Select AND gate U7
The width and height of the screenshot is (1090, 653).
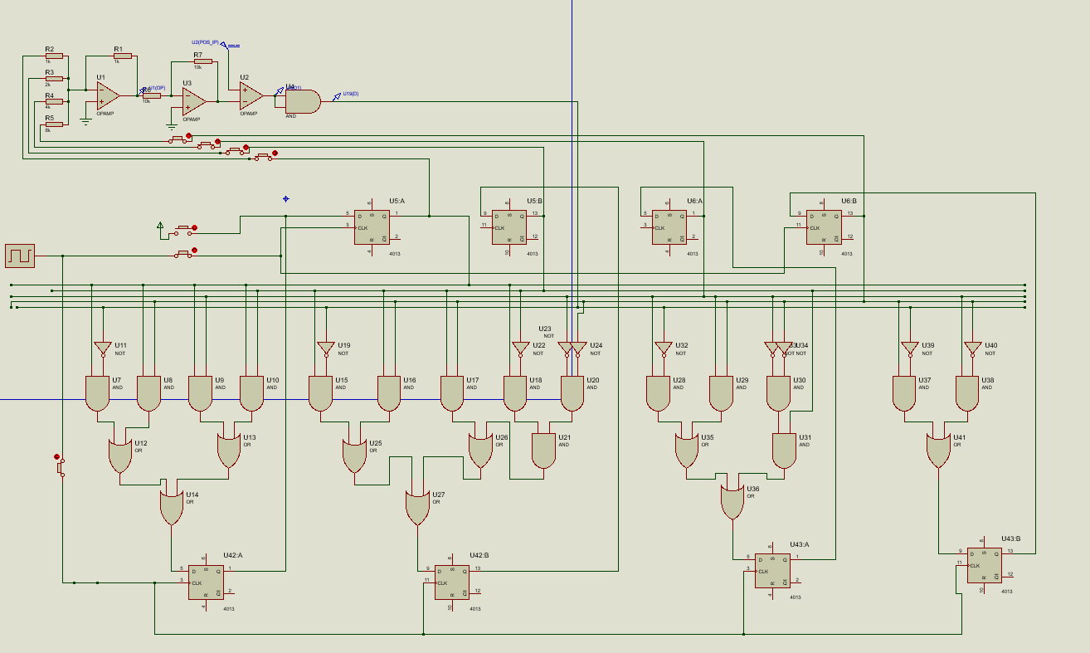pyautogui.click(x=97, y=393)
